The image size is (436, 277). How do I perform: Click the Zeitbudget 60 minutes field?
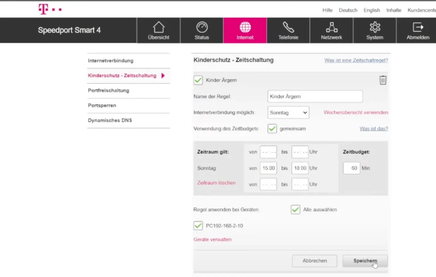(351, 168)
